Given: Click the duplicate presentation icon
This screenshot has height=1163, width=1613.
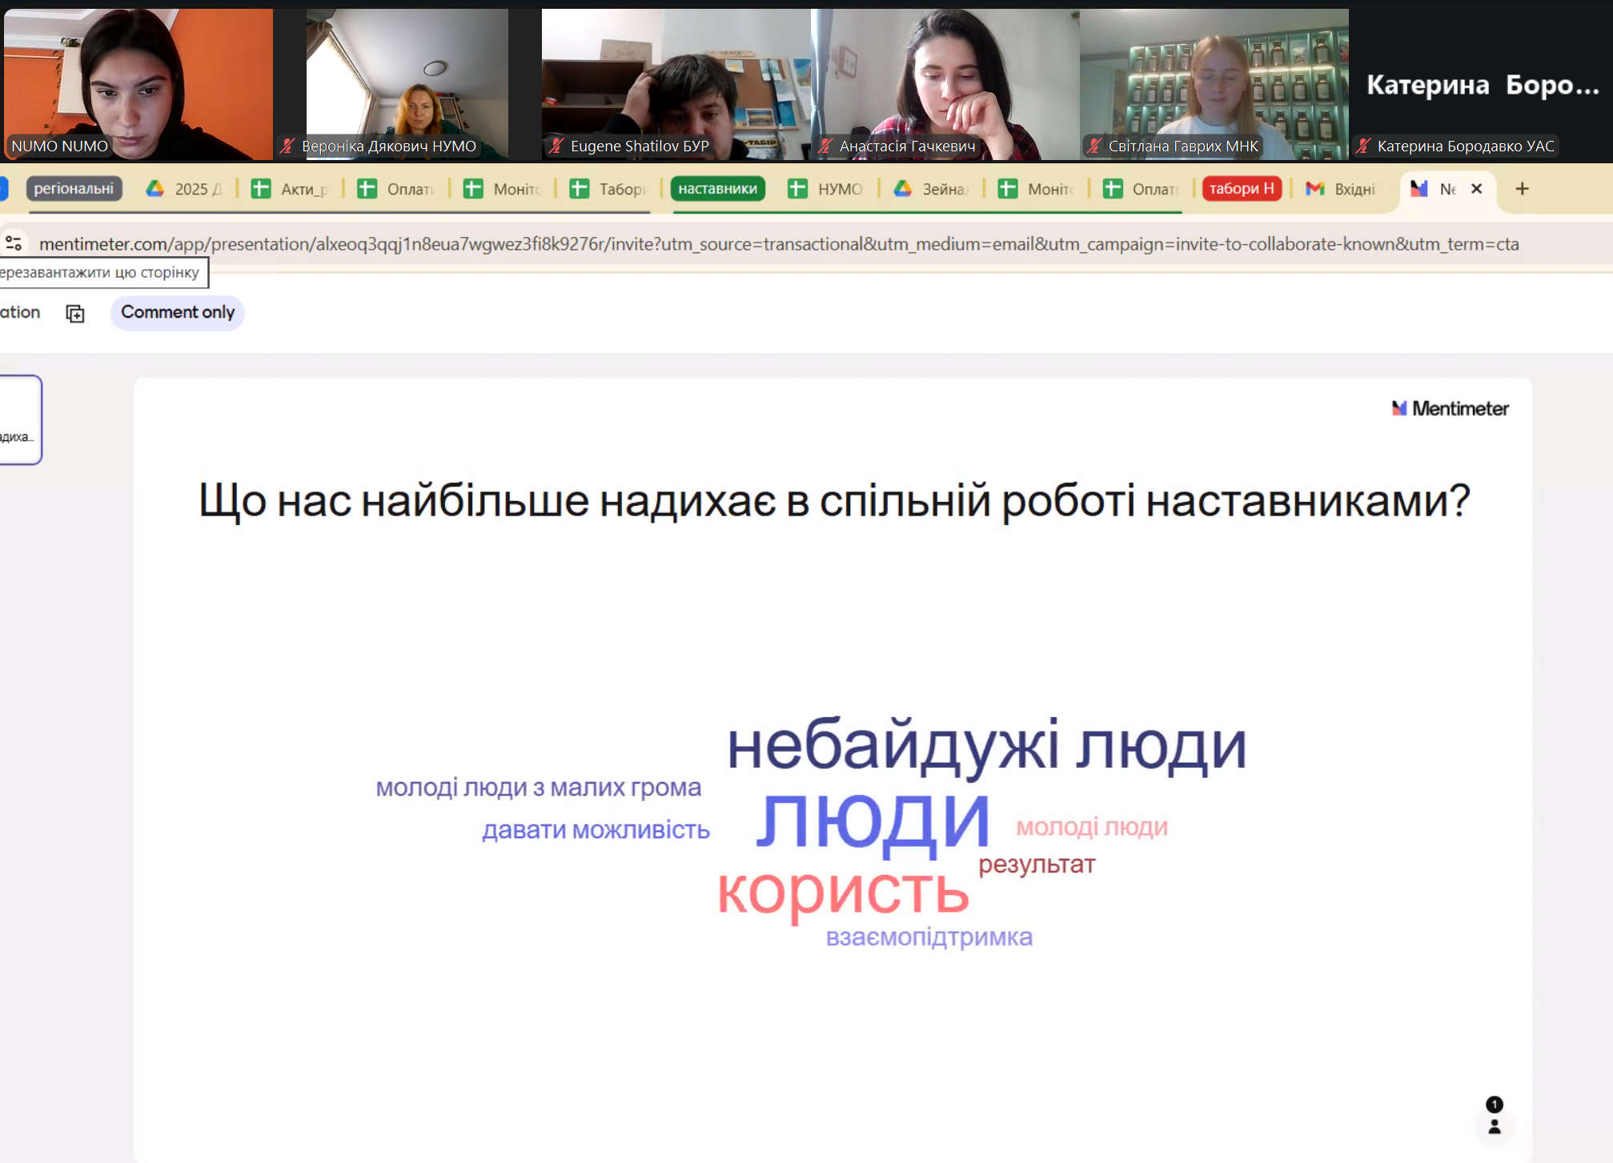Looking at the screenshot, I should point(75,314).
